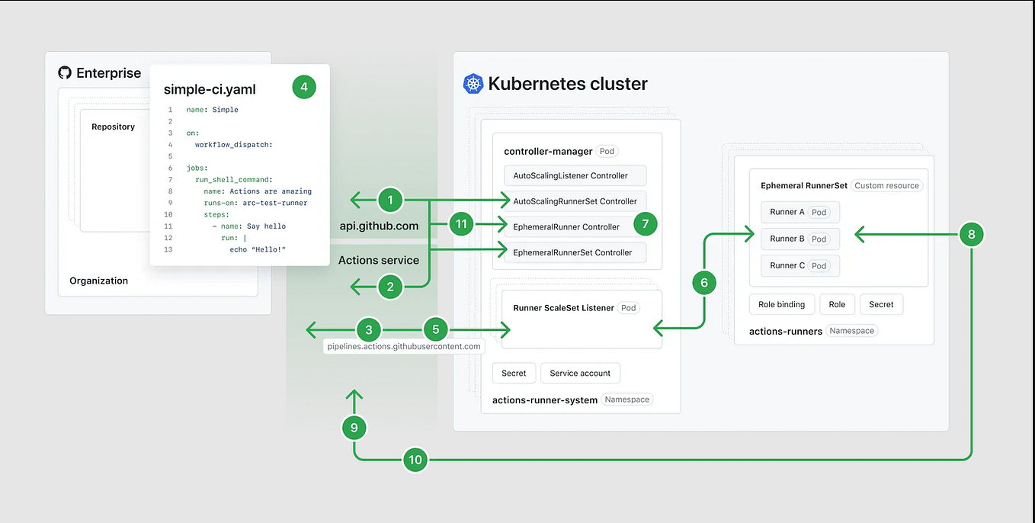Open the actions-runner-system Namespace label
Screen dimensions: 1035x523
(x=626, y=399)
